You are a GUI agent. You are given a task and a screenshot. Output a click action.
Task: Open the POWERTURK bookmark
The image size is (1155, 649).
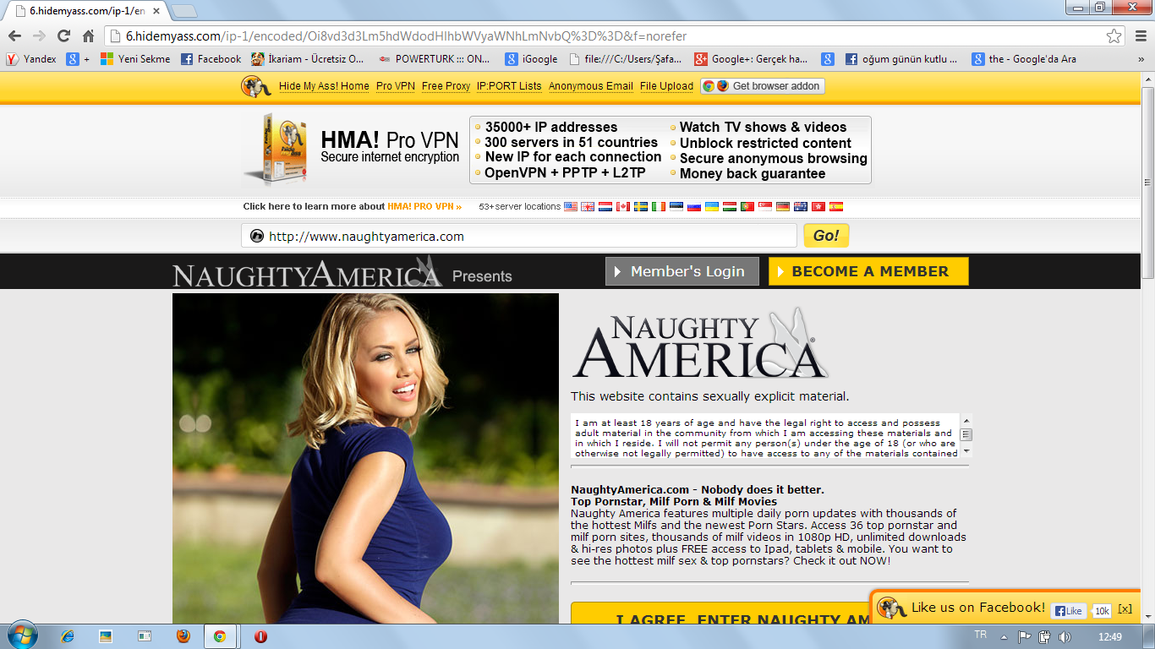click(435, 59)
